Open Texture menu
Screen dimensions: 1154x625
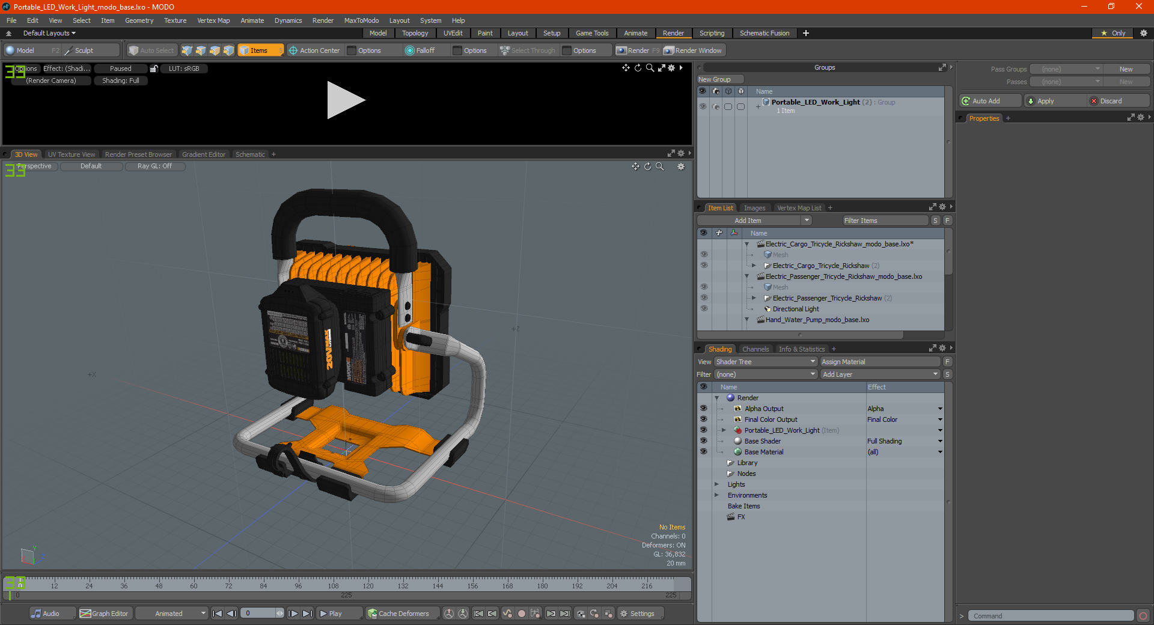[x=175, y=20]
